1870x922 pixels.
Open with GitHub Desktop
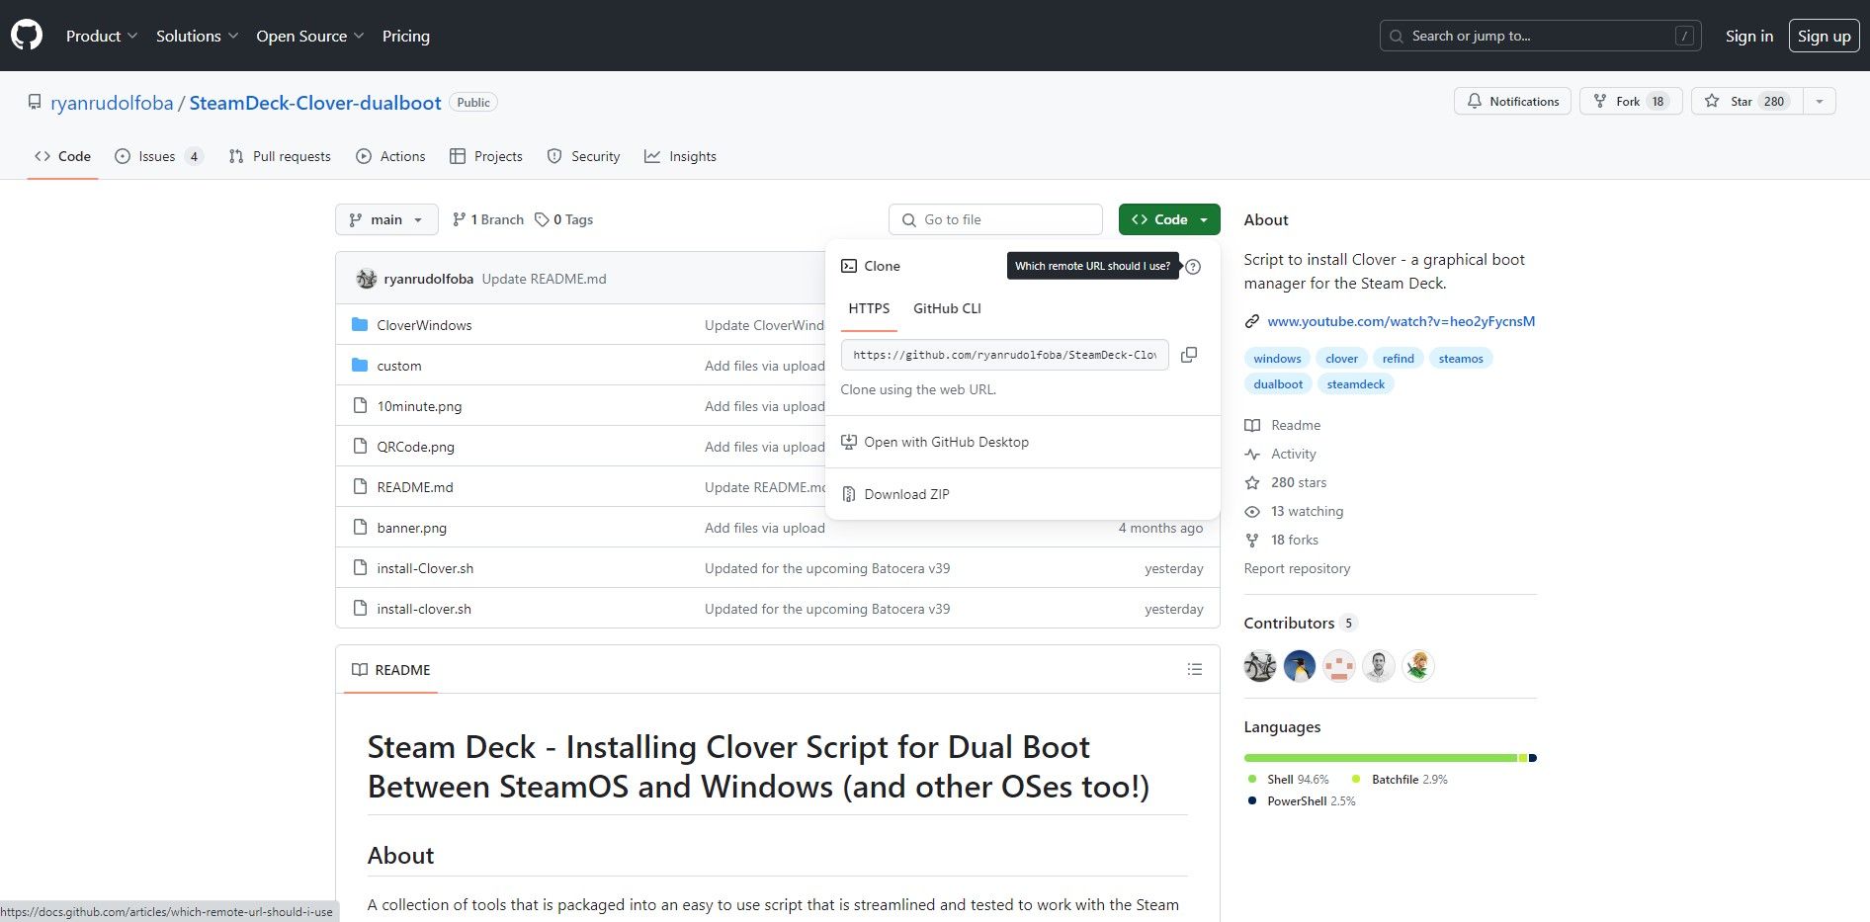pyautogui.click(x=945, y=442)
